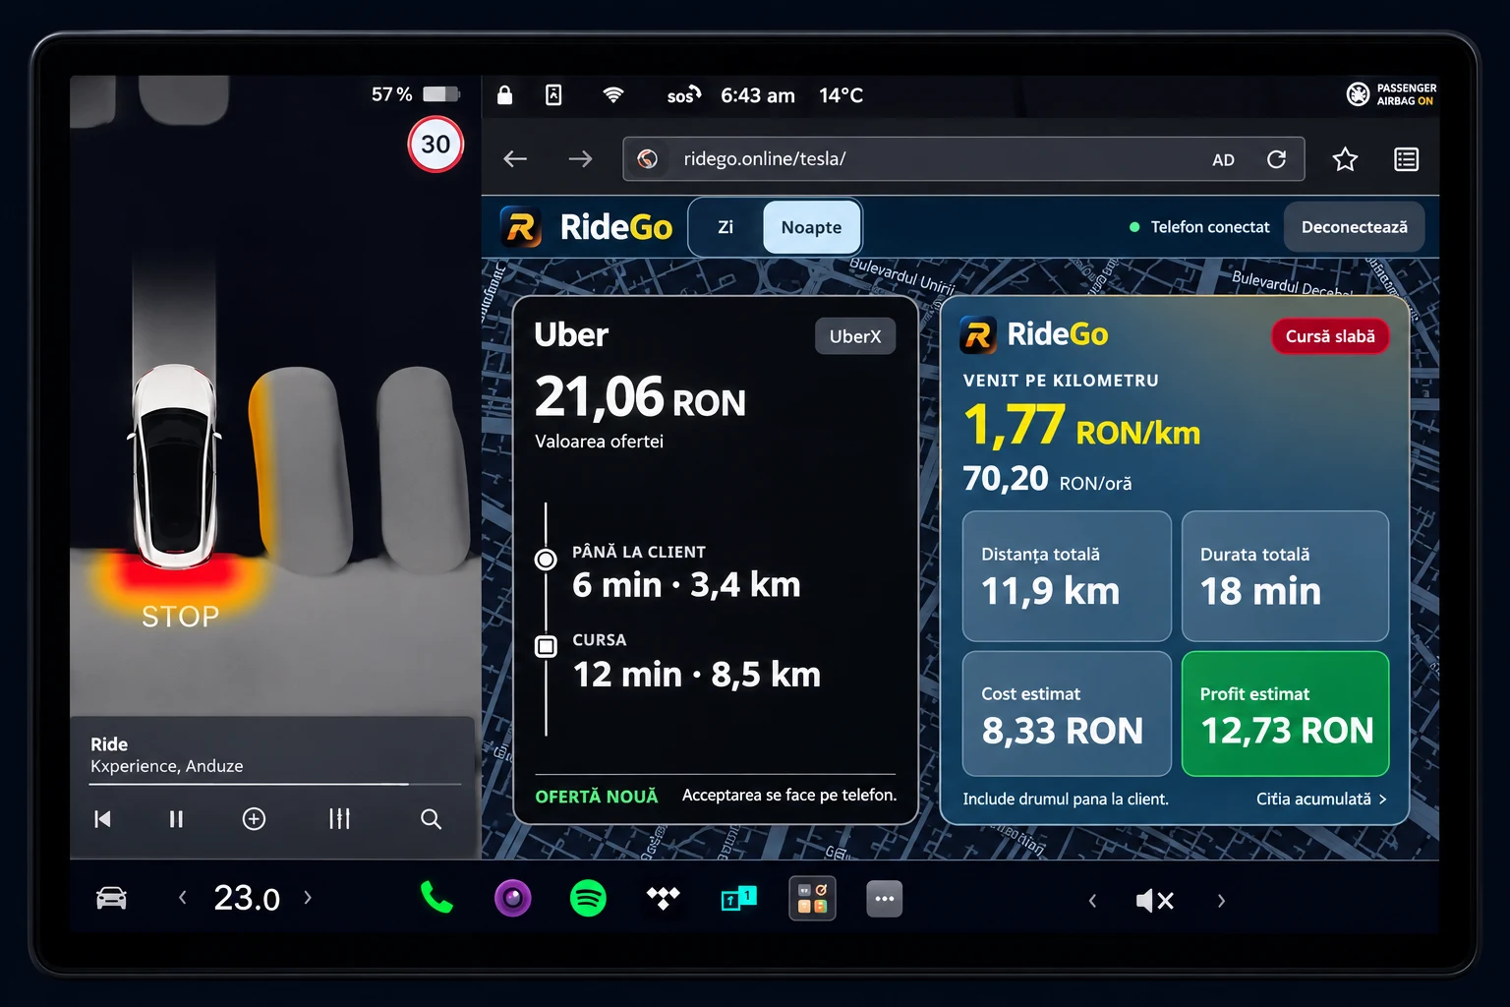Click the Deconectează button
This screenshot has height=1007, width=1510.
click(1354, 227)
